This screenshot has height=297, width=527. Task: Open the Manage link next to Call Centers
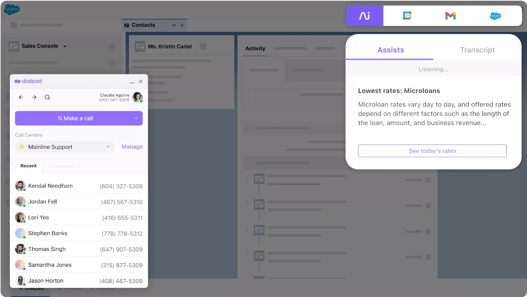point(132,146)
